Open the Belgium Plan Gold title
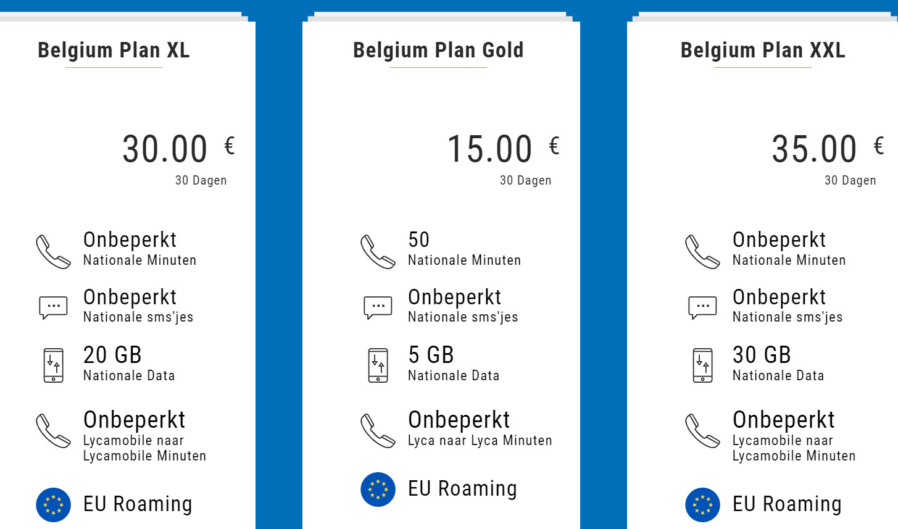Image resolution: width=898 pixels, height=529 pixels. [x=438, y=50]
